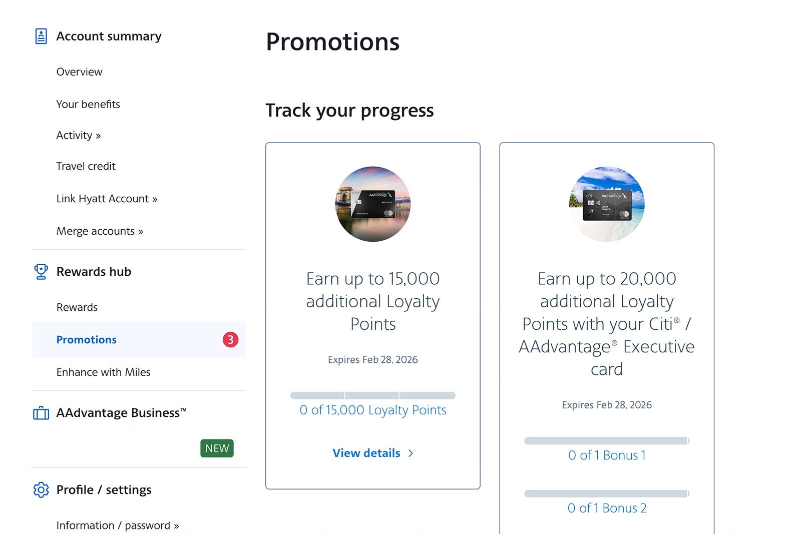Select the Travel credit option
801x534 pixels.
click(86, 166)
